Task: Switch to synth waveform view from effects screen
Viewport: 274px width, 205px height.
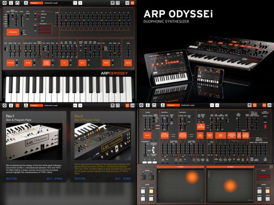Action: coord(127,3)
